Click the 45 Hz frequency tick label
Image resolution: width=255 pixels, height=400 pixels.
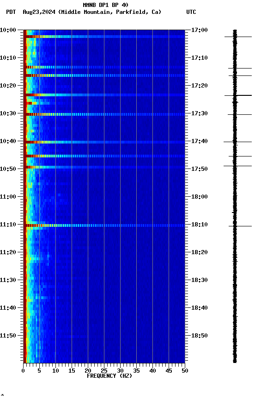169,371
